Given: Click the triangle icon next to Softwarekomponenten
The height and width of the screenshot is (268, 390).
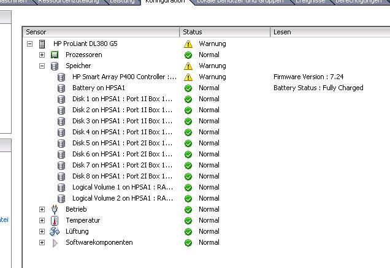Looking at the screenshot, I should pos(55,243).
